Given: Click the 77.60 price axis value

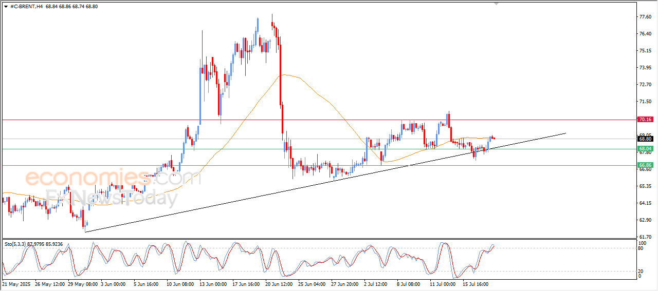Looking at the screenshot, I should pyautogui.click(x=645, y=17).
